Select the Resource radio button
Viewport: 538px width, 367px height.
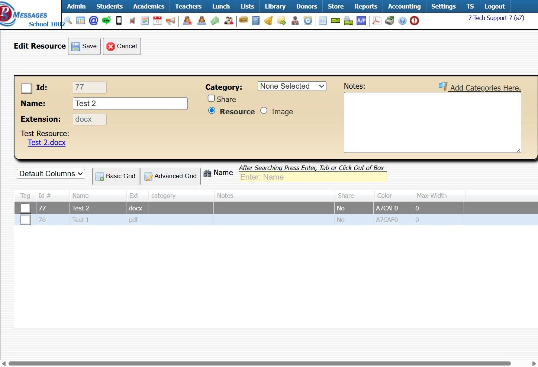coord(212,111)
